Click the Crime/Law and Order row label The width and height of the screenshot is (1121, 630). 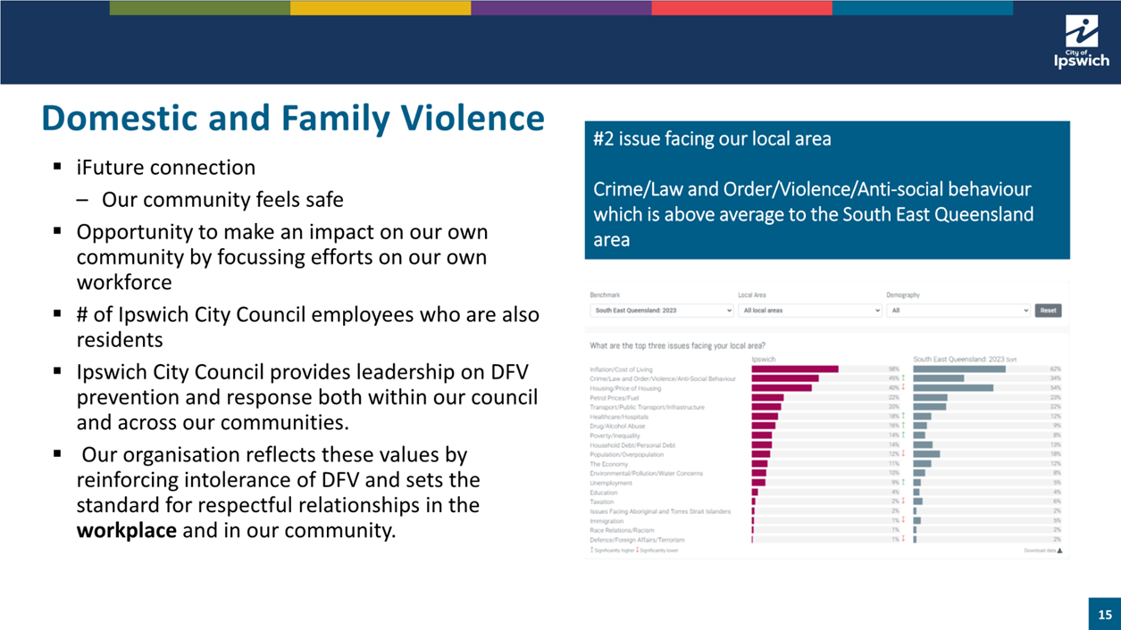click(663, 378)
